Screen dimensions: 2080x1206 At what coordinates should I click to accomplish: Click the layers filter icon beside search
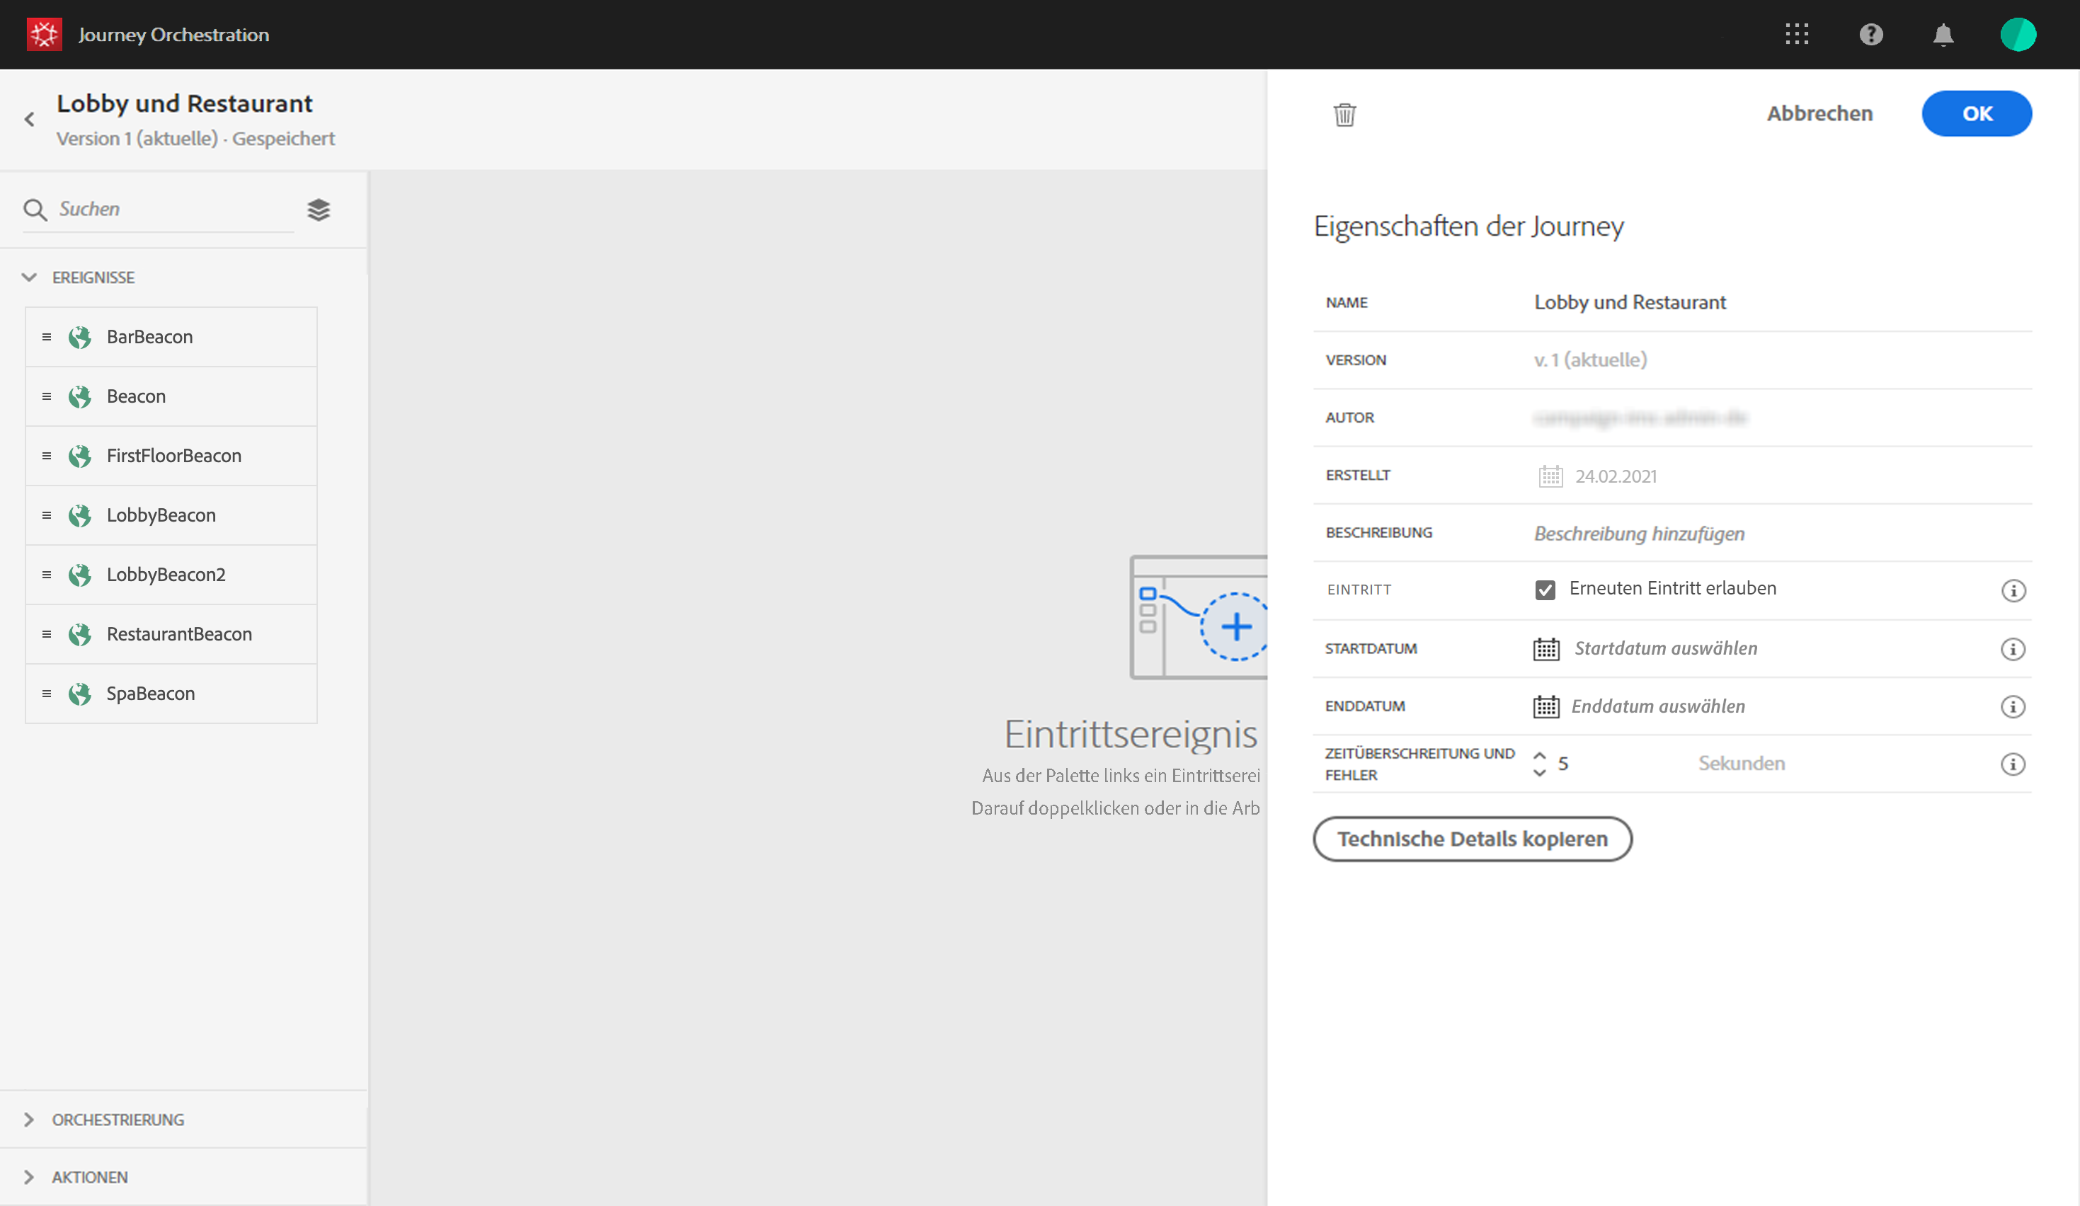pyautogui.click(x=319, y=209)
